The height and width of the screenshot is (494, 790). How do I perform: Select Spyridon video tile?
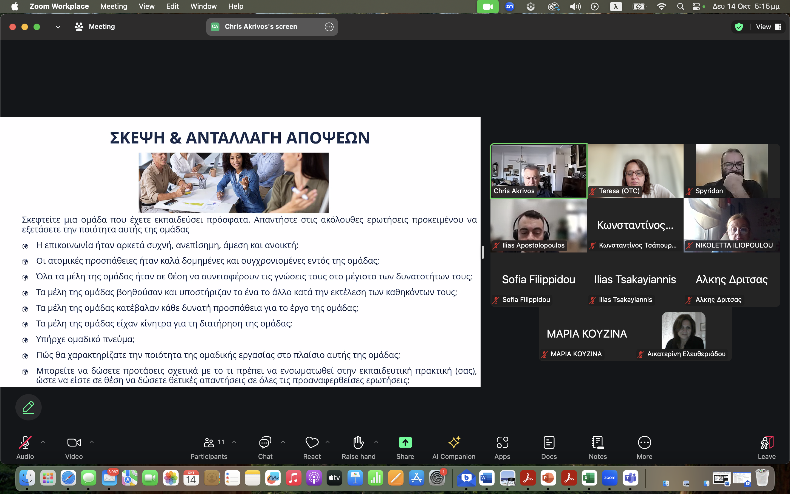[732, 171]
